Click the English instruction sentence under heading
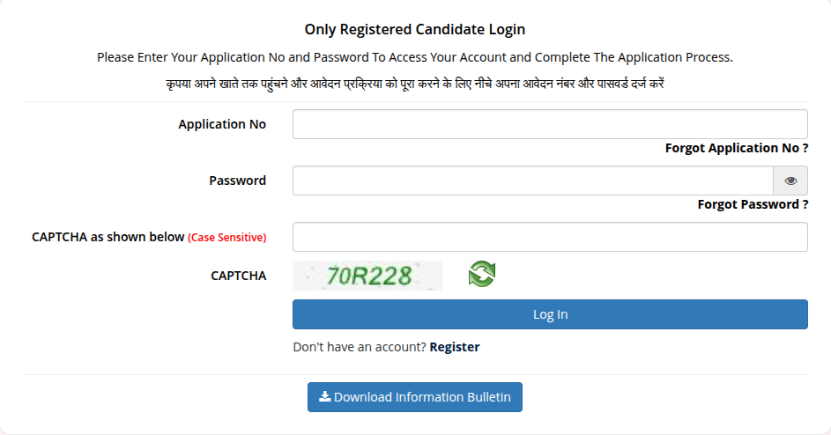Viewport: 831px width, 435px height. (x=415, y=57)
